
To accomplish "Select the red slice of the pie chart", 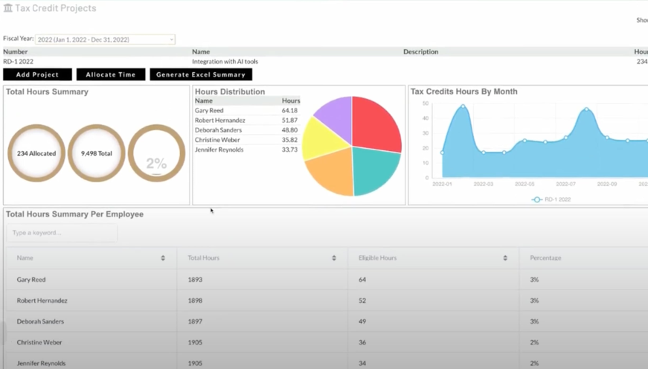I will coord(375,123).
